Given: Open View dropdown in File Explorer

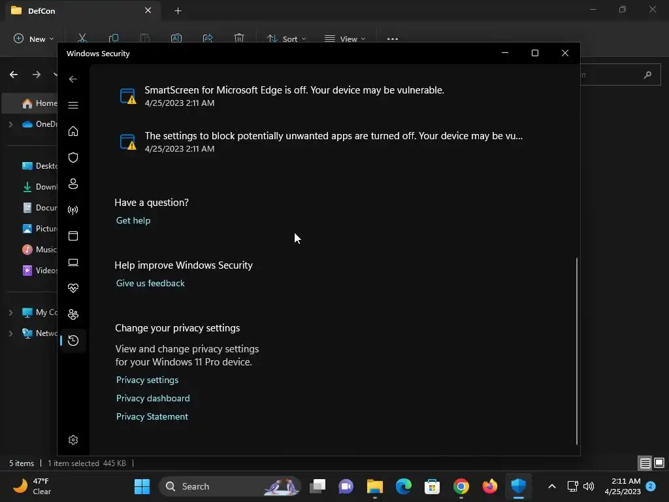Looking at the screenshot, I should 345,39.
